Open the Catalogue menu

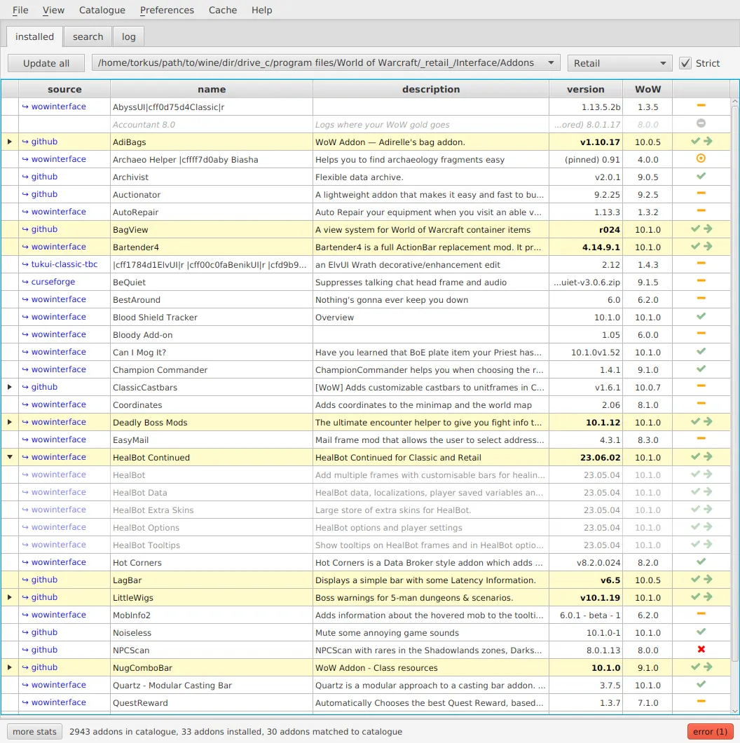[x=102, y=10]
